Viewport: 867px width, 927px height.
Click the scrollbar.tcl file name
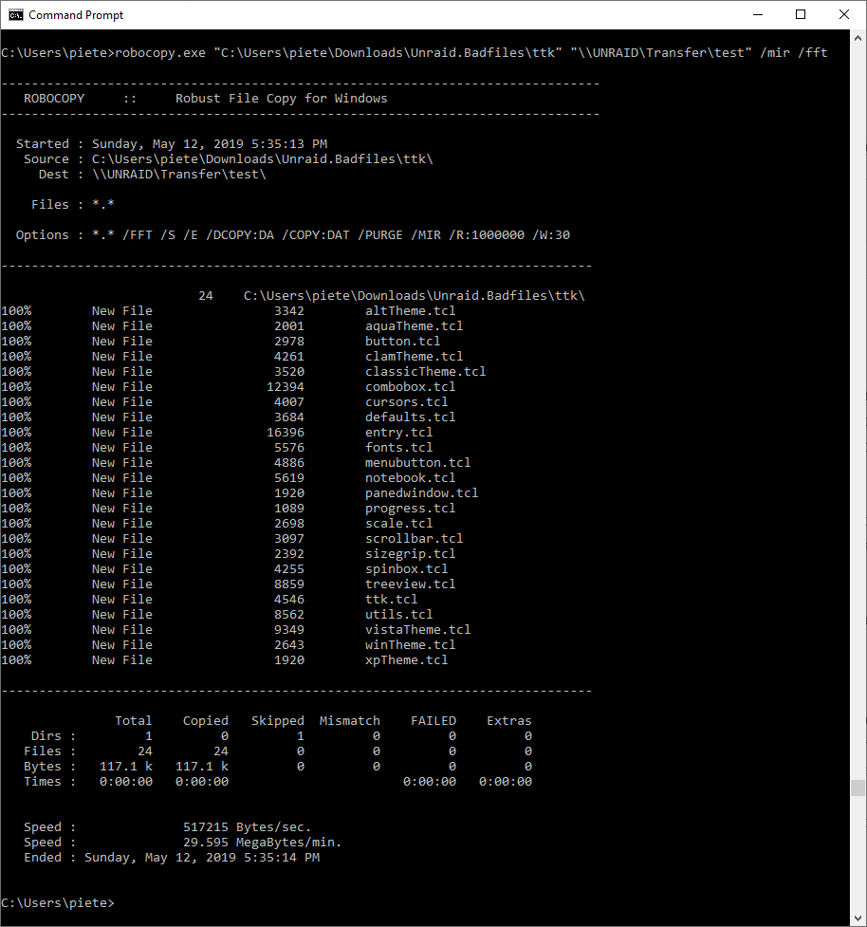point(414,539)
